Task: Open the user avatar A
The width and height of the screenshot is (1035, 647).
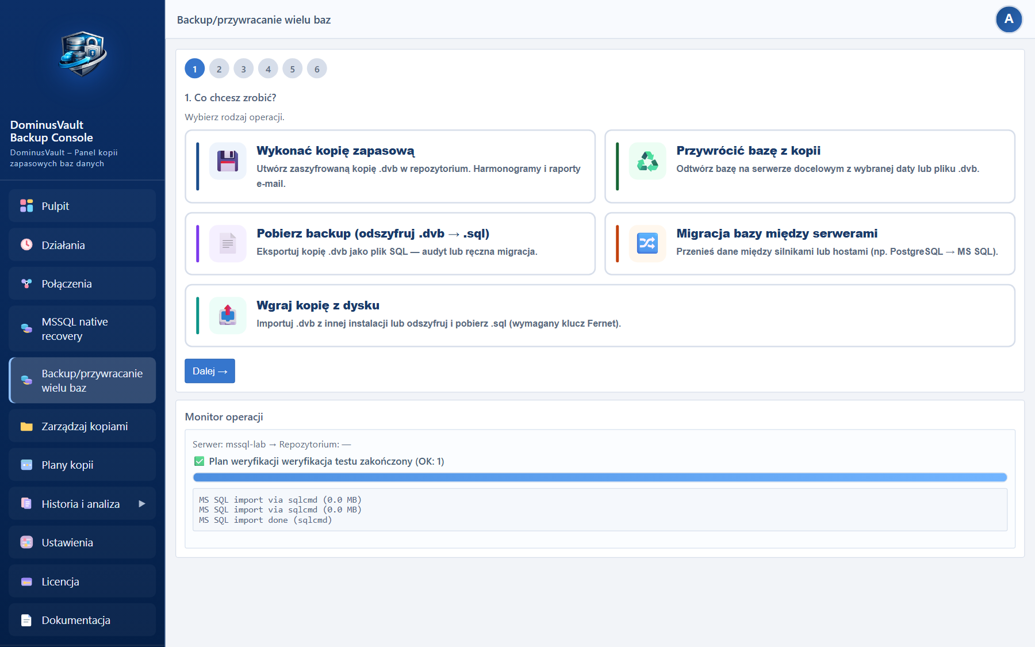Action: (1009, 20)
